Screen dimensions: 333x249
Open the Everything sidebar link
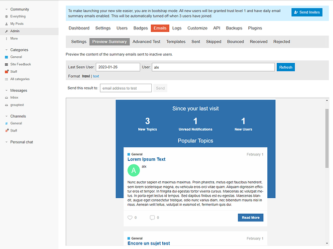(18, 16)
